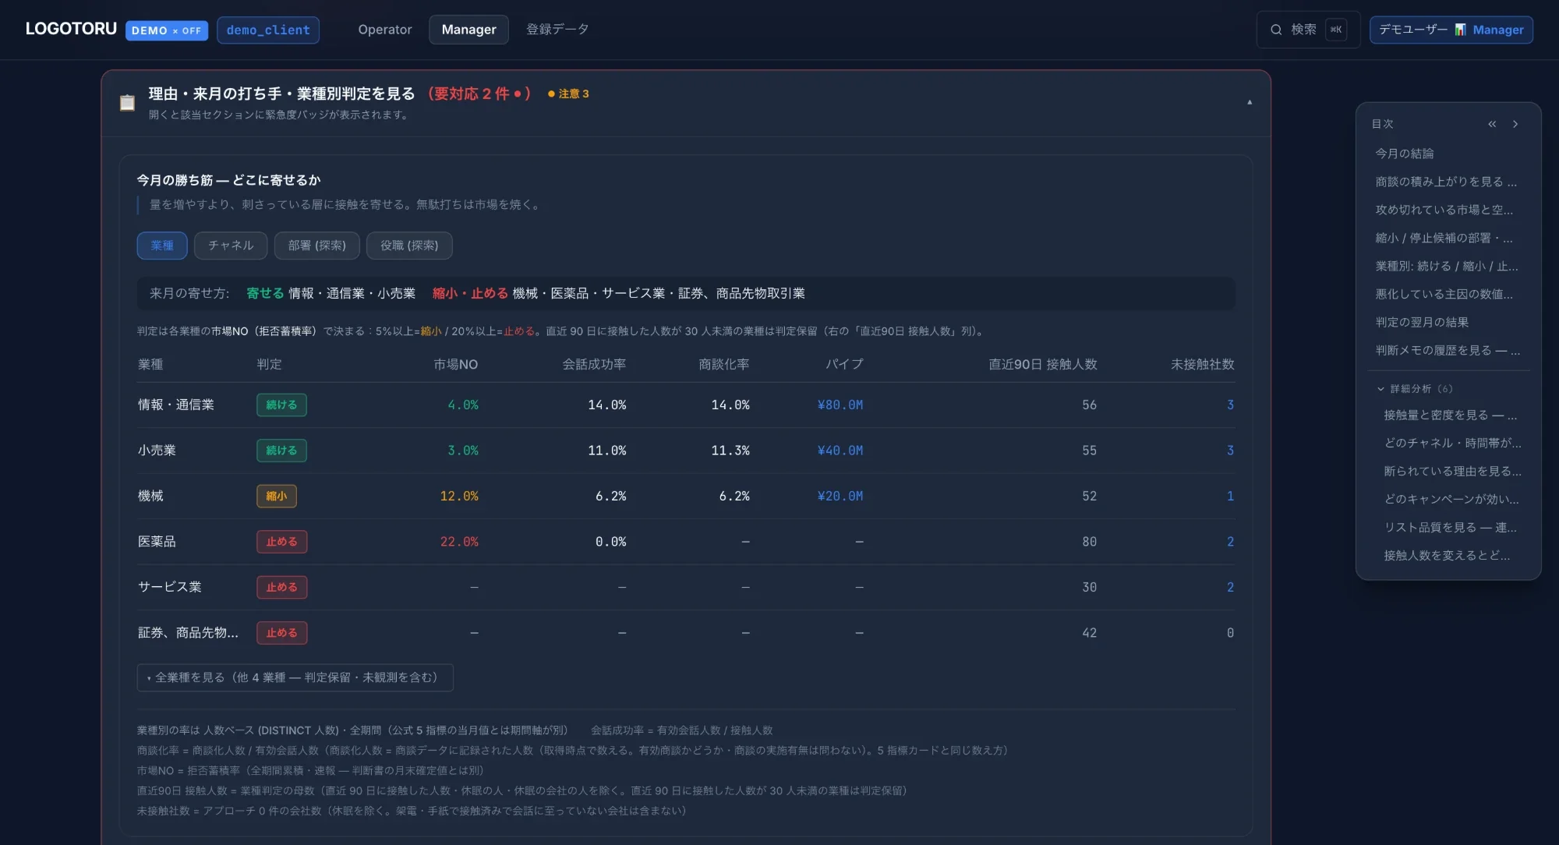Open the デモユーザー Manager user menu
The image size is (1559, 845).
(1451, 30)
